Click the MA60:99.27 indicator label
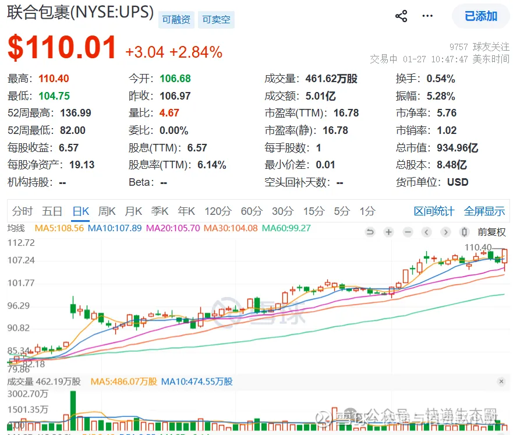The height and width of the screenshot is (435, 513). (286, 228)
